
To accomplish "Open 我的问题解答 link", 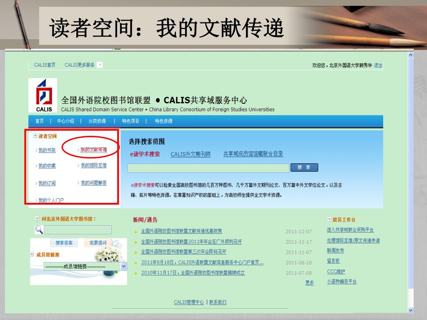I will point(94,183).
